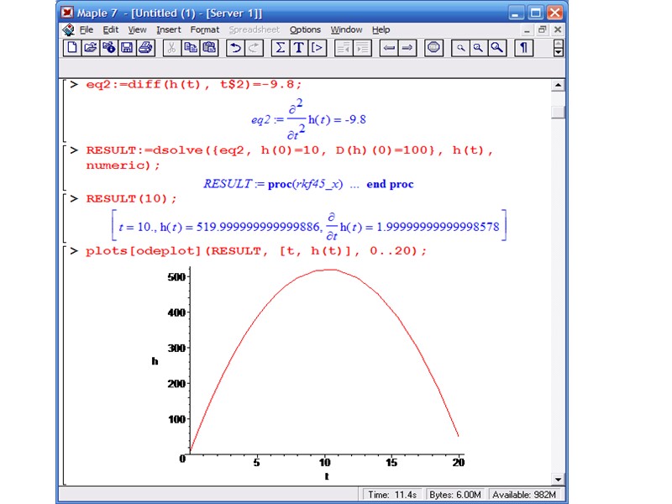This screenshot has width=672, height=504.
Task: Open the Format menu
Action: [205, 29]
